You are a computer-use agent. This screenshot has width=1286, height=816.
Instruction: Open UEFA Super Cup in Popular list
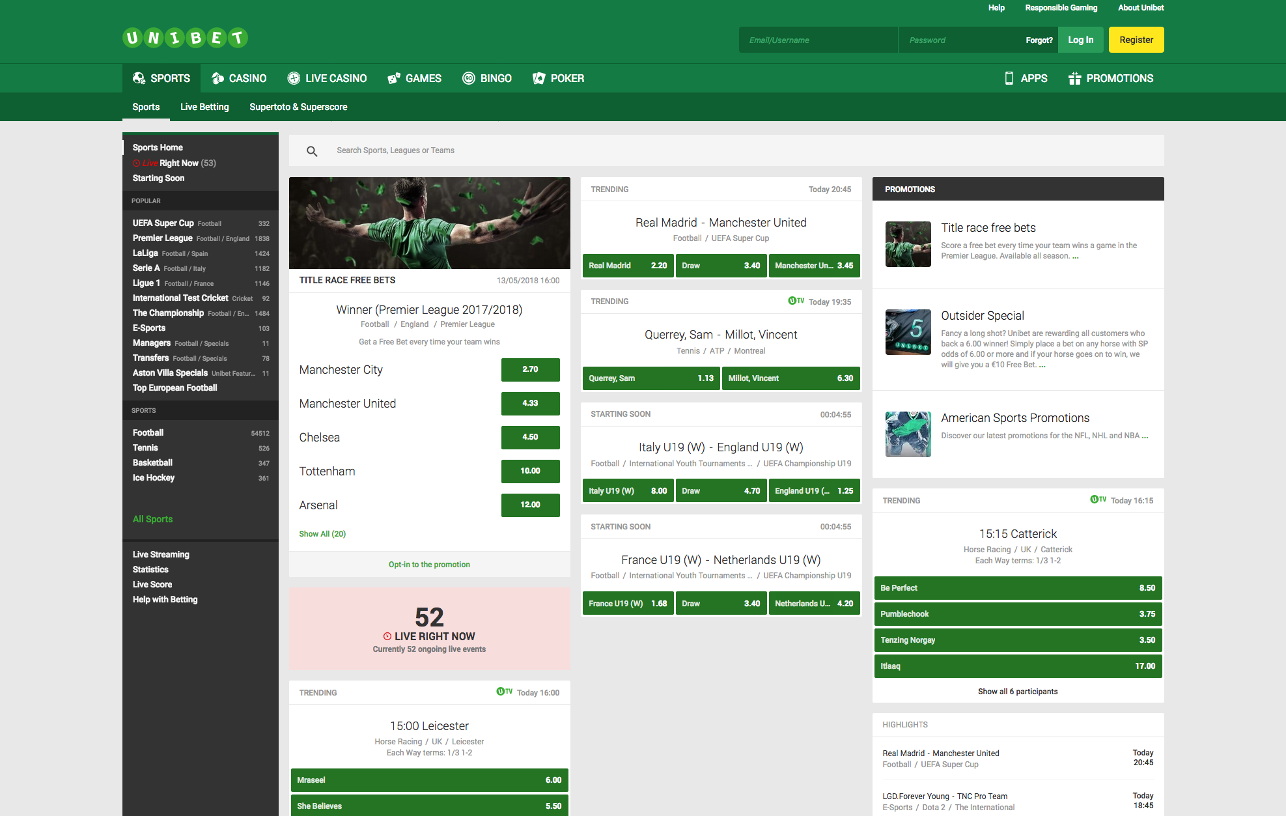(x=201, y=223)
